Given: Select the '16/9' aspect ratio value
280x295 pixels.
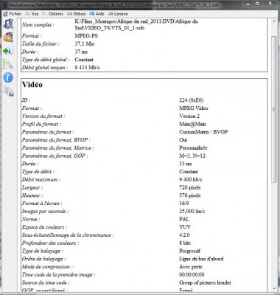Looking at the screenshot, I should pyautogui.click(x=184, y=204).
